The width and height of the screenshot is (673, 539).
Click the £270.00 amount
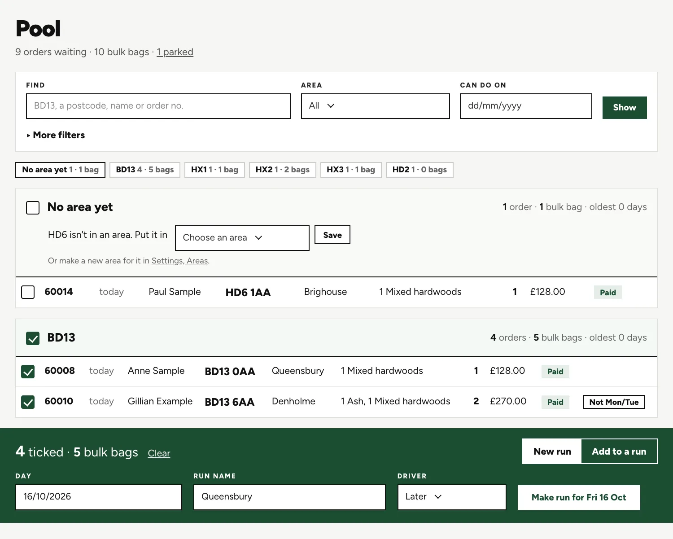pos(508,401)
